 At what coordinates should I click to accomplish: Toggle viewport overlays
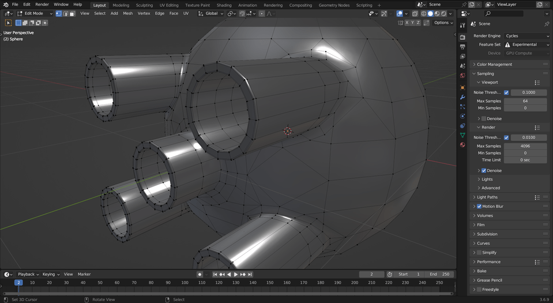(x=399, y=13)
